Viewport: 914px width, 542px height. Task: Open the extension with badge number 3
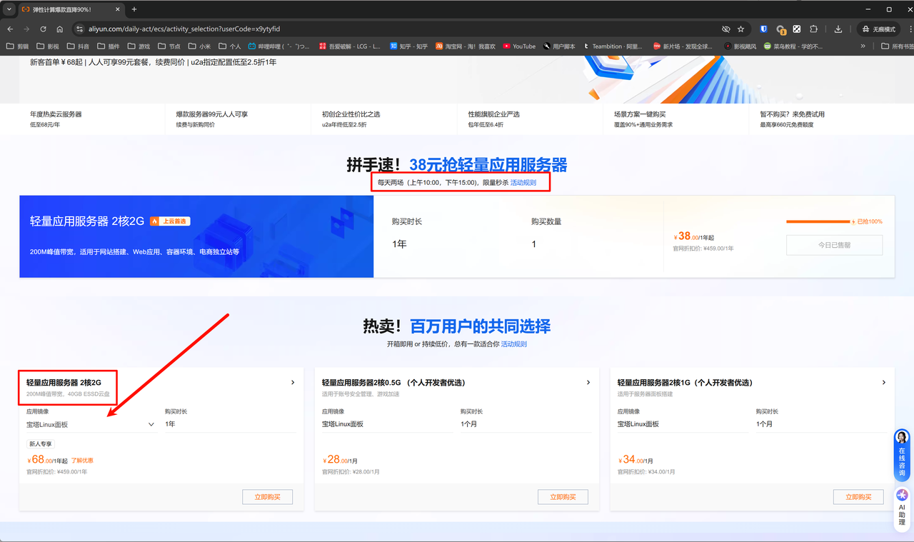[x=780, y=30]
